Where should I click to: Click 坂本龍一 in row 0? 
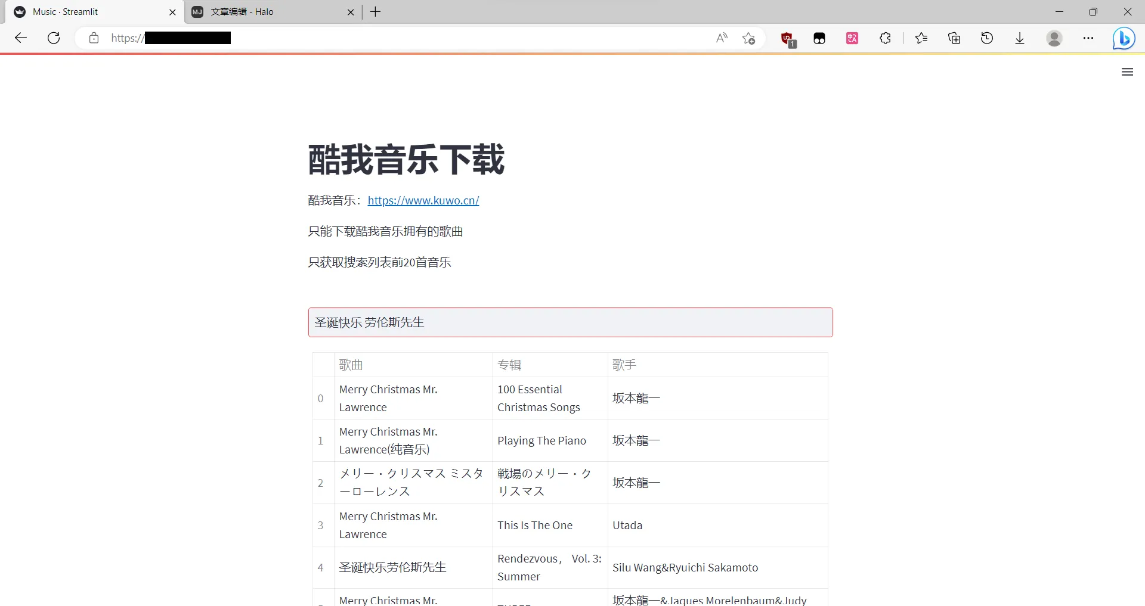pos(636,398)
